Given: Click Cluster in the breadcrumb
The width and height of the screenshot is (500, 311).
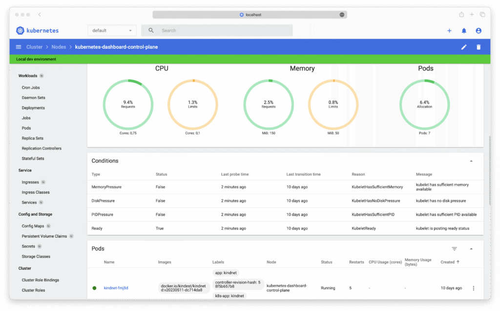Looking at the screenshot, I should click(x=34, y=47).
